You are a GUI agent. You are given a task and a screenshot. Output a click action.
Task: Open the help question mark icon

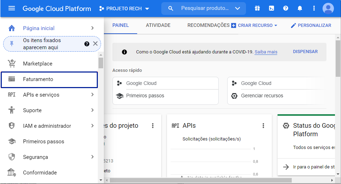[286, 8]
